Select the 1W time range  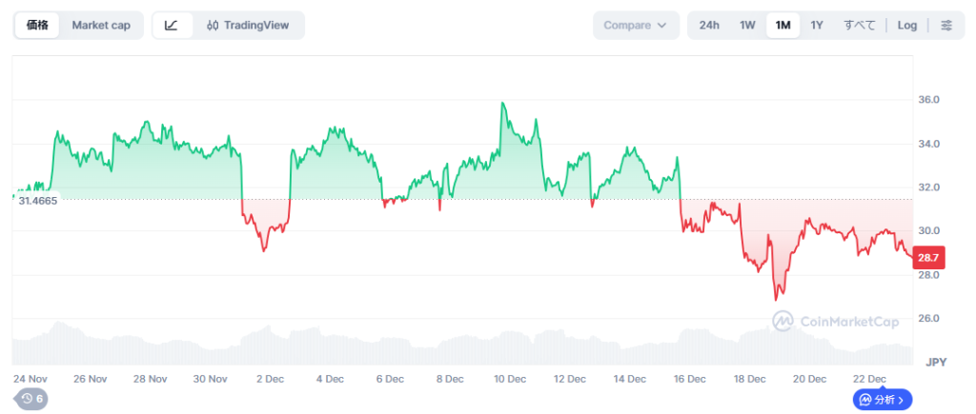point(748,26)
